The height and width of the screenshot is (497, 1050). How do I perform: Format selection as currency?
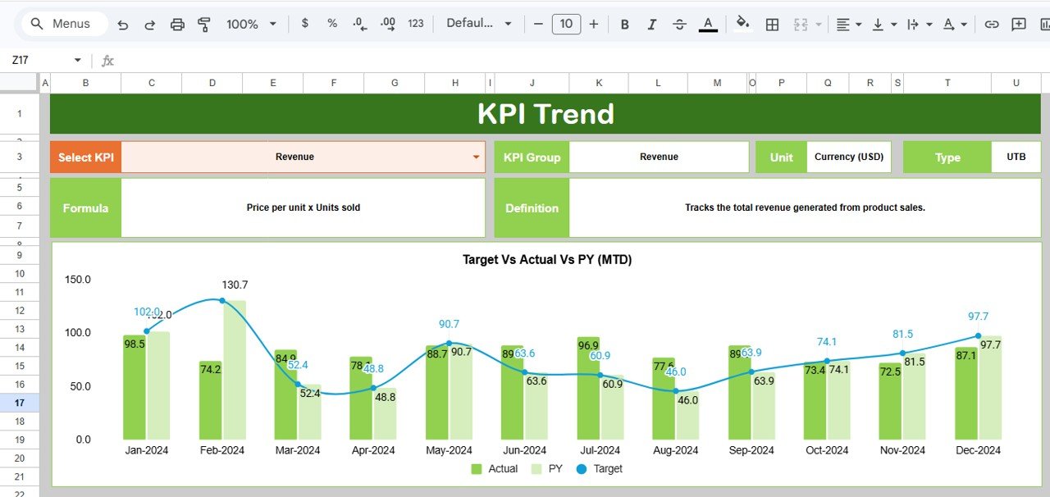tap(304, 24)
